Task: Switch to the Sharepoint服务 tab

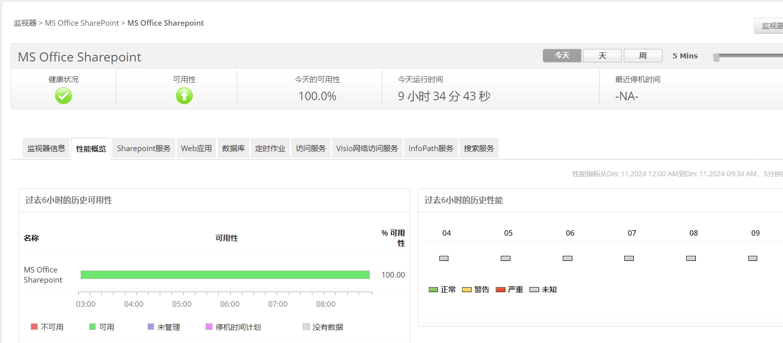Action: tap(144, 149)
